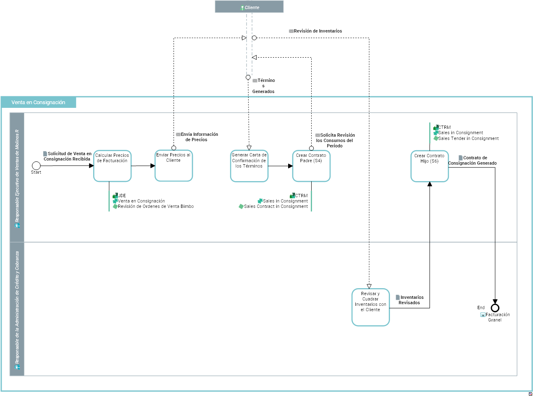This screenshot has height=396, width=533.
Task: Click the Sales Tender in Consignment icon
Action: pos(436,138)
